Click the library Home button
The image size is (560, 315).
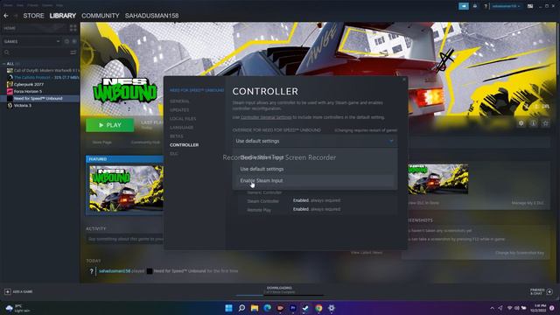[x=10, y=28]
